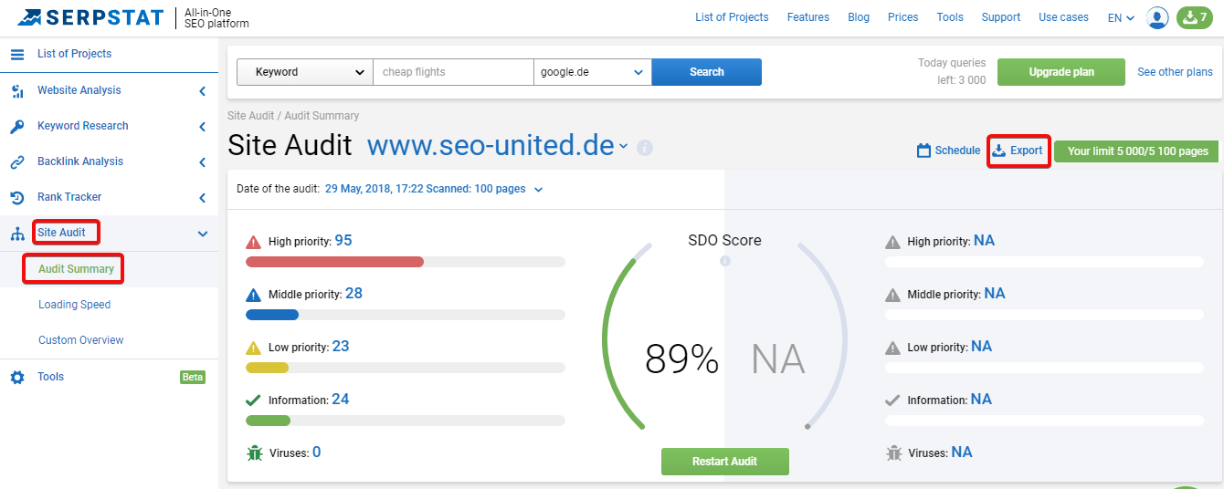Image resolution: width=1224 pixels, height=489 pixels.
Task: Click the red High priority warning icon
Action: (254, 242)
